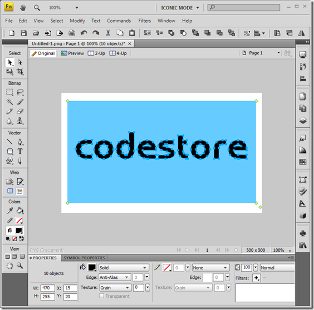Switch to Full Screen mode
314x310 pixels.
22,257
